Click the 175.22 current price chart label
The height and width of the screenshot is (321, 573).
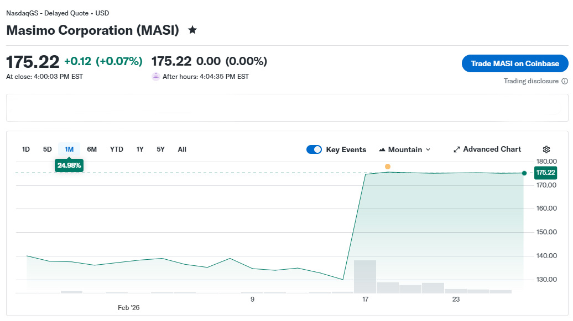(545, 173)
